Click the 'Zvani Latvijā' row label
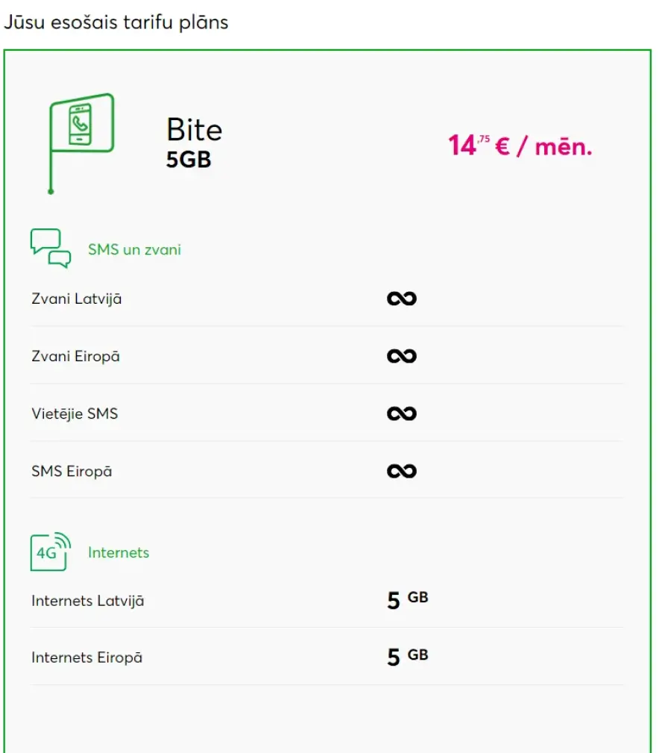The width and height of the screenshot is (671, 753). tap(77, 299)
